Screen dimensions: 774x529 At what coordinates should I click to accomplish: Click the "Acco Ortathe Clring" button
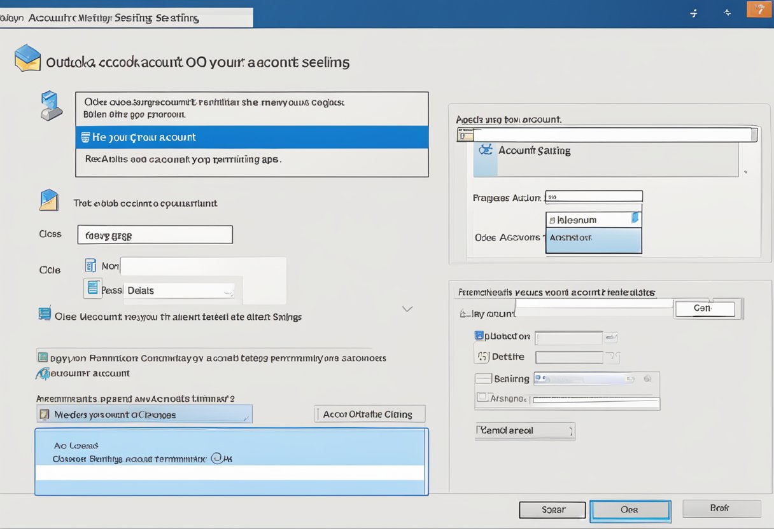pos(369,414)
